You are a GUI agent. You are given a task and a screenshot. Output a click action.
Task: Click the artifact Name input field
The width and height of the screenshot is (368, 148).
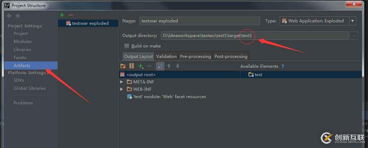200,21
